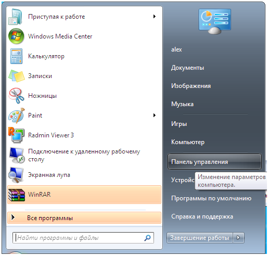This screenshot has height=256, width=268.
Task: Focus the Найти программы и файлы search box
Action: [83, 238]
